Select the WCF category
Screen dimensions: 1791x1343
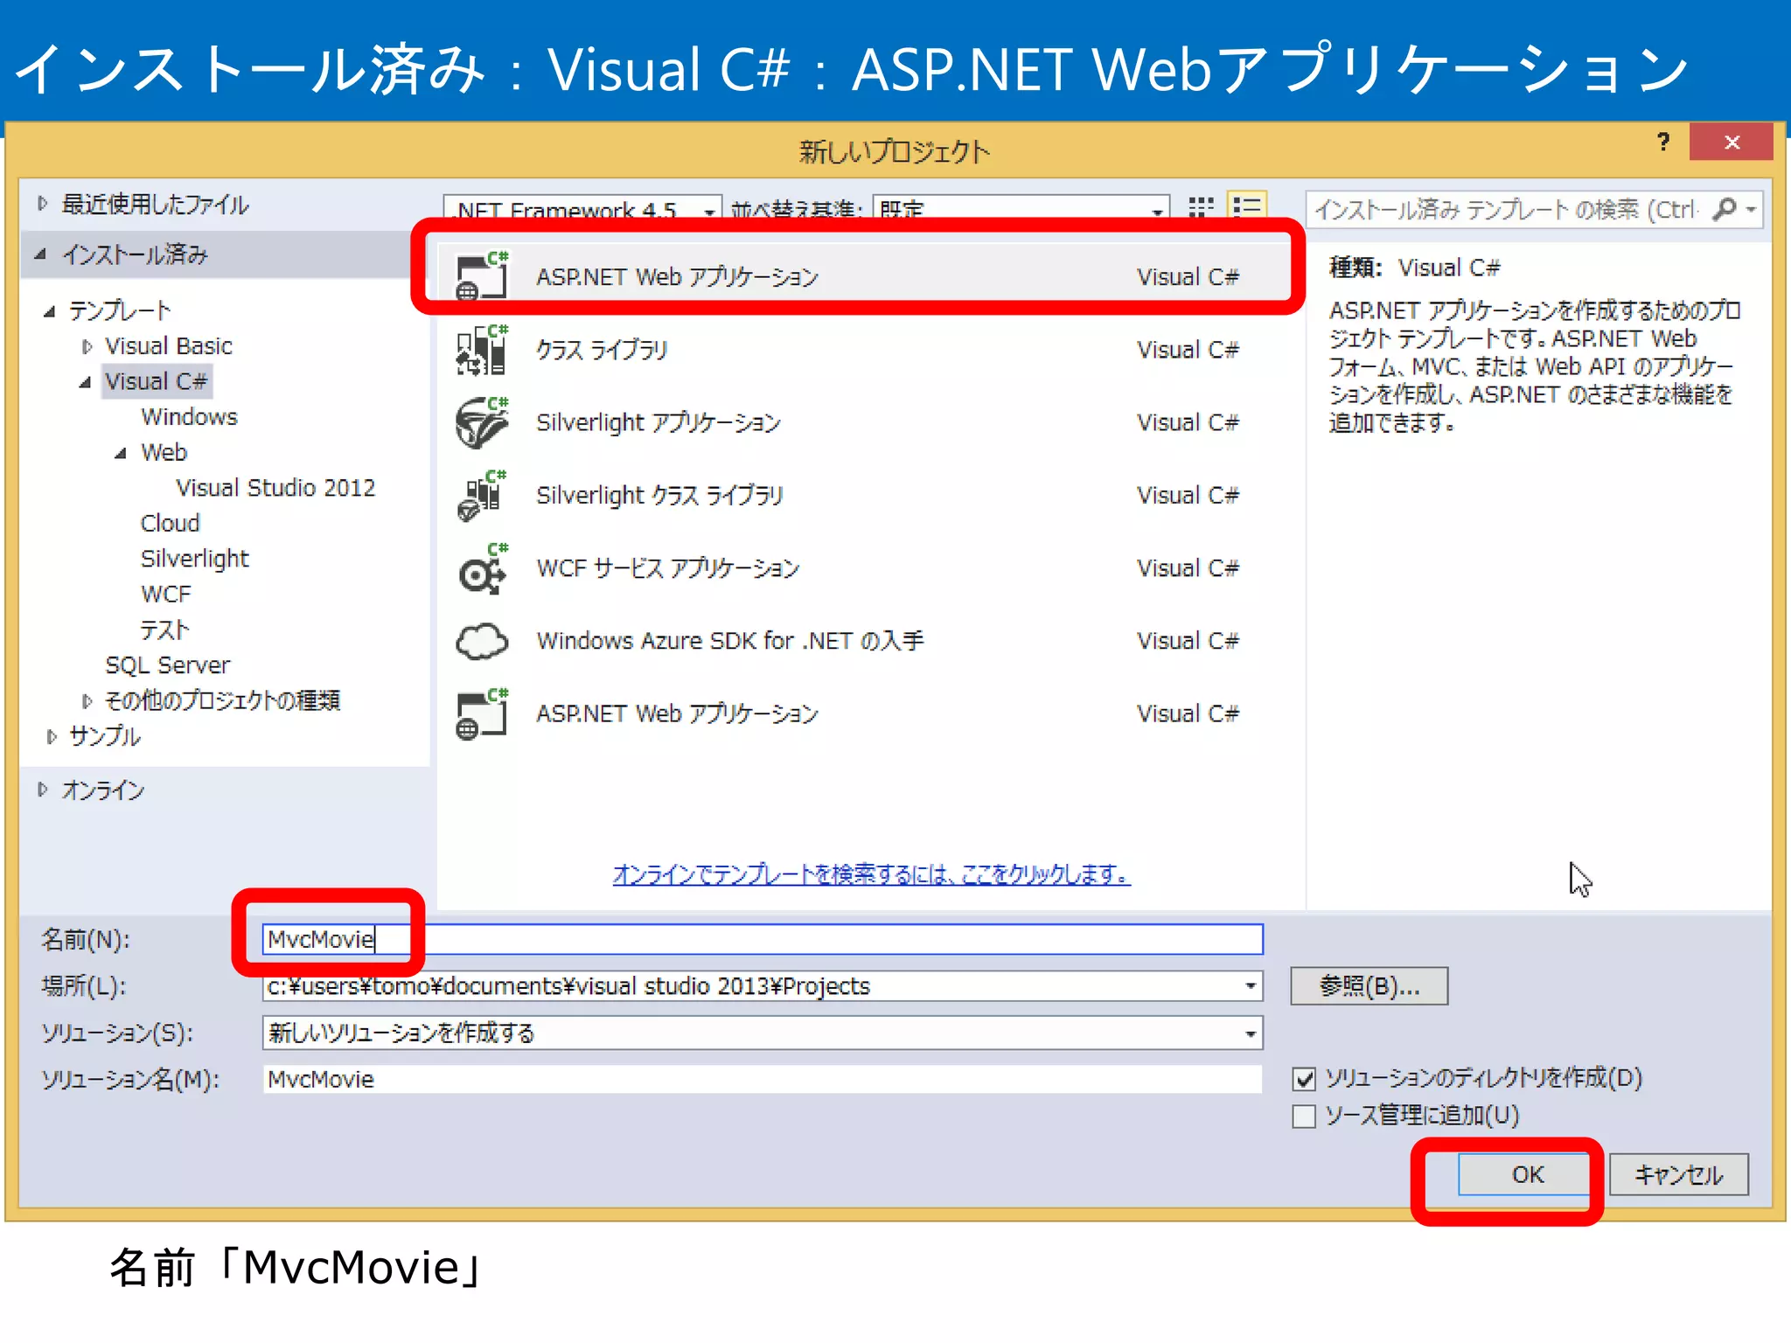pyautogui.click(x=165, y=595)
